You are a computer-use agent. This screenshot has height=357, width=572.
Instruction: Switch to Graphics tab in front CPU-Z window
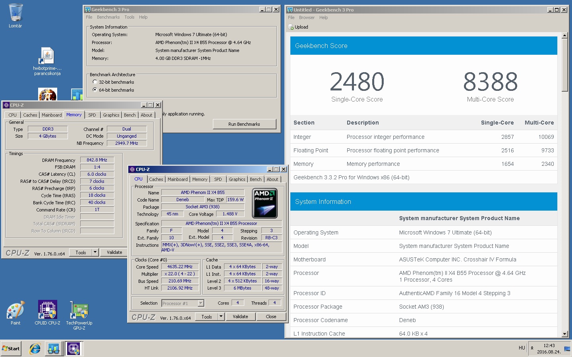tap(237, 179)
